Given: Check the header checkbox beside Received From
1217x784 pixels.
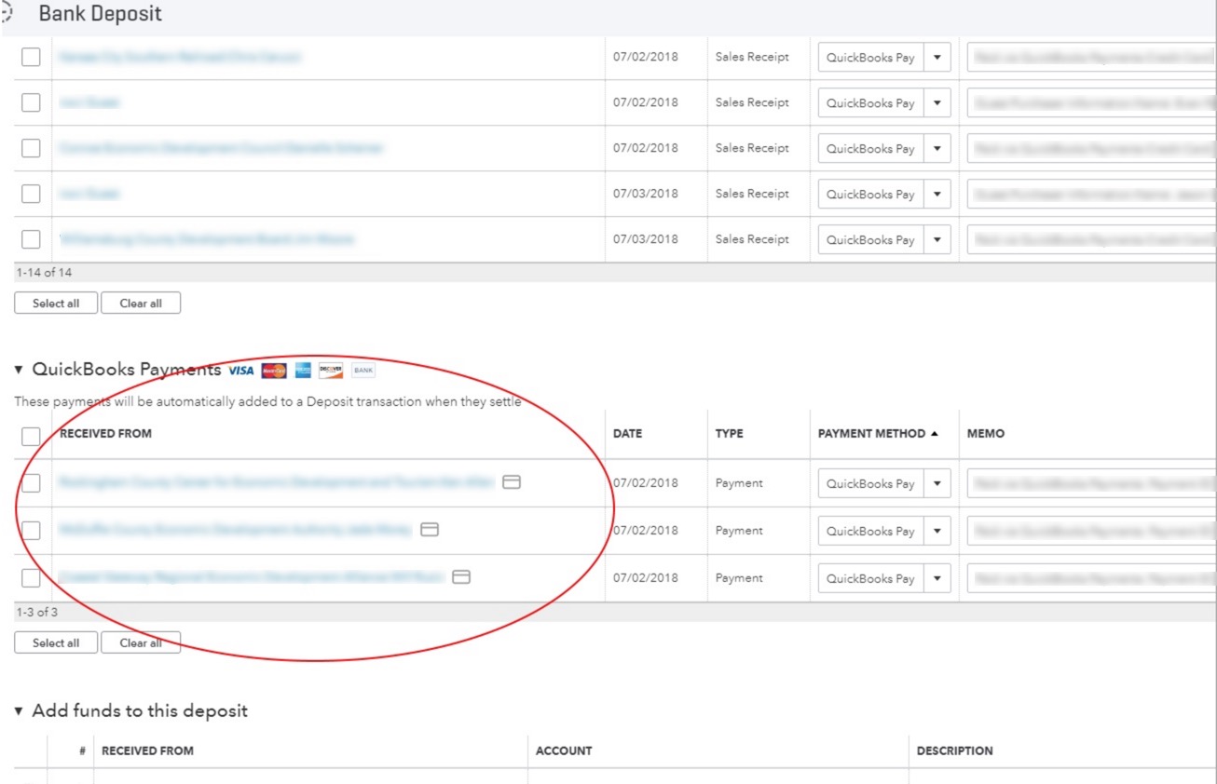Looking at the screenshot, I should (x=31, y=437).
